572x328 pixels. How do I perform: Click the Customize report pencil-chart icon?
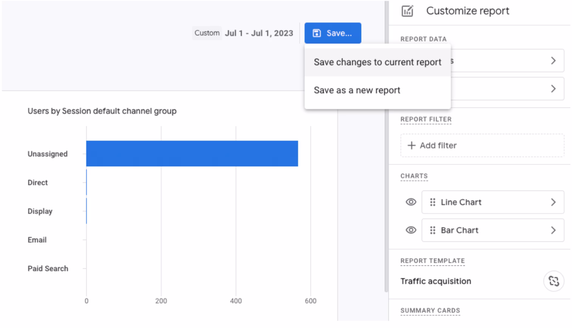point(407,11)
